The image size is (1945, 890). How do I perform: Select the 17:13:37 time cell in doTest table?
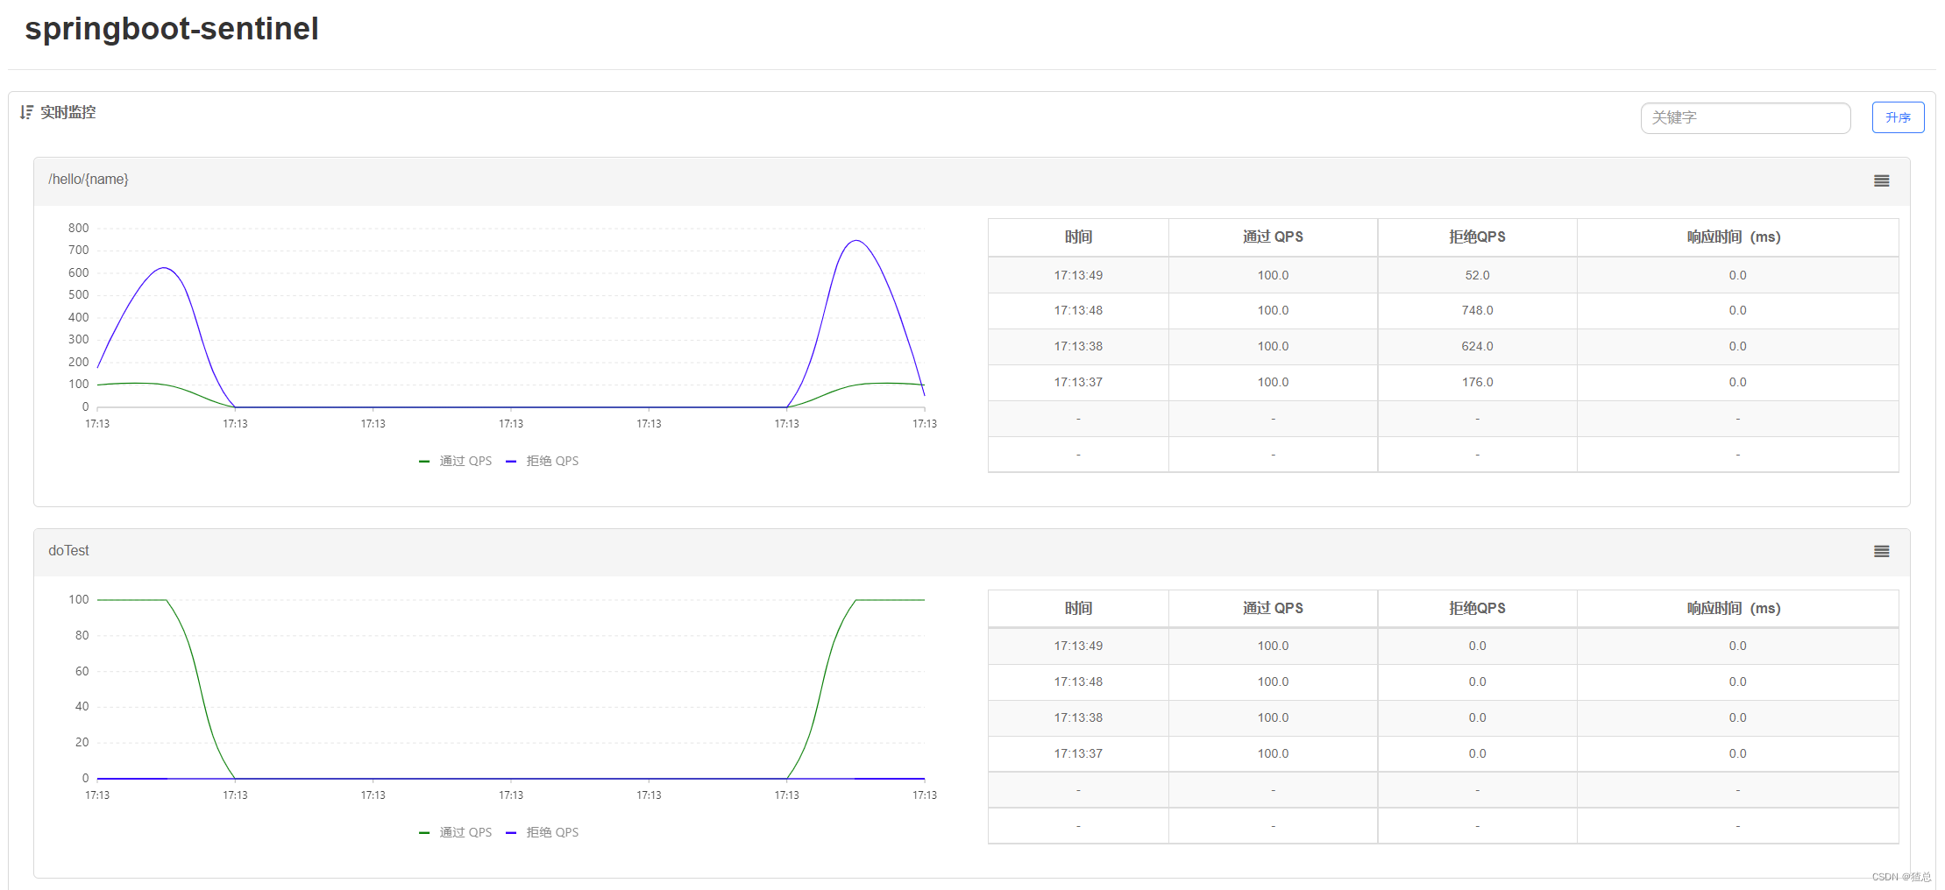pyautogui.click(x=1078, y=753)
